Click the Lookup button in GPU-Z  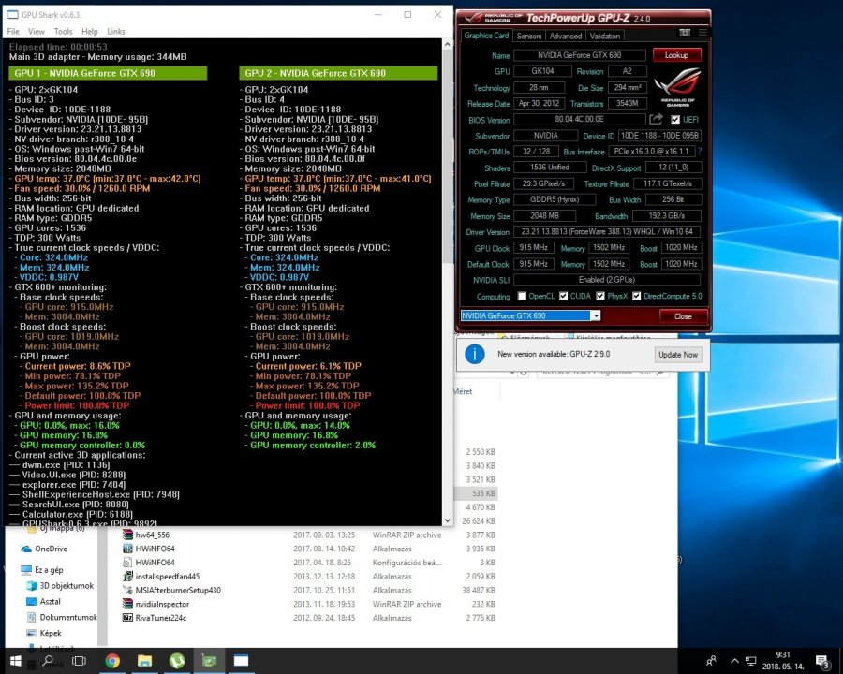677,55
